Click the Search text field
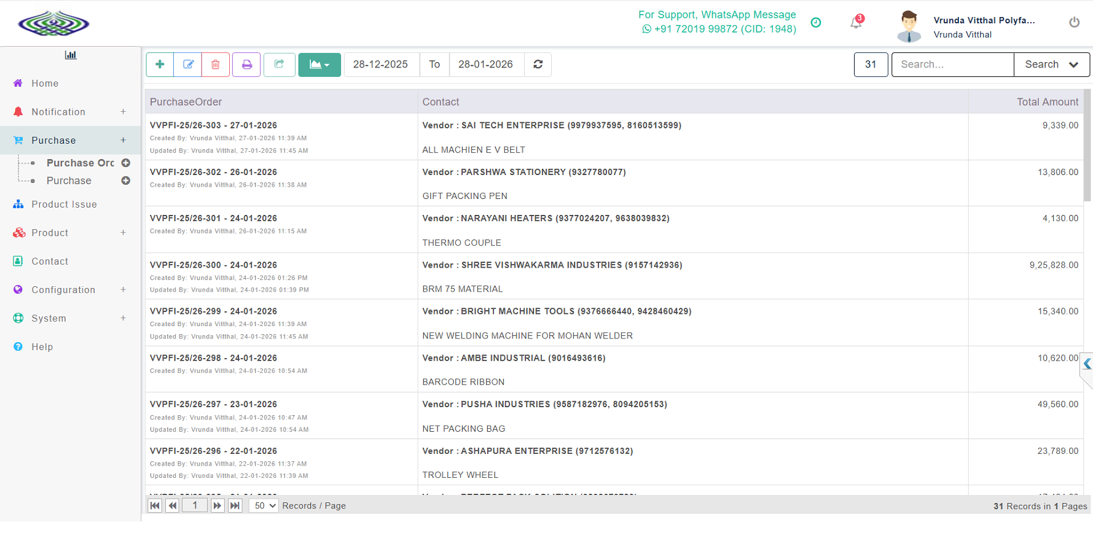This screenshot has height=538, width=1093. pos(952,64)
